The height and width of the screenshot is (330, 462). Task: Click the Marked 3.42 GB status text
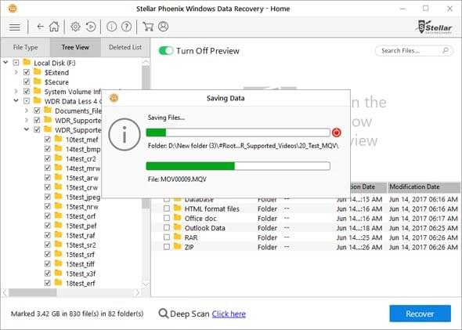(x=78, y=314)
